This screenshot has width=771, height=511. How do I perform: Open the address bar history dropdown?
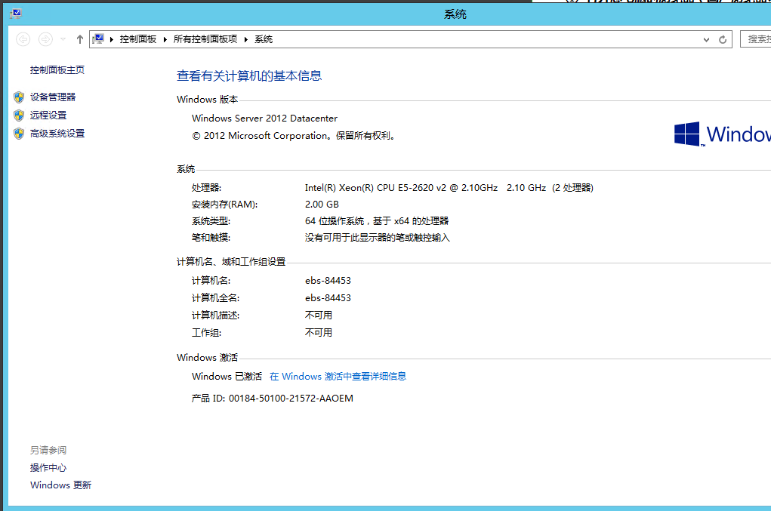(x=706, y=40)
